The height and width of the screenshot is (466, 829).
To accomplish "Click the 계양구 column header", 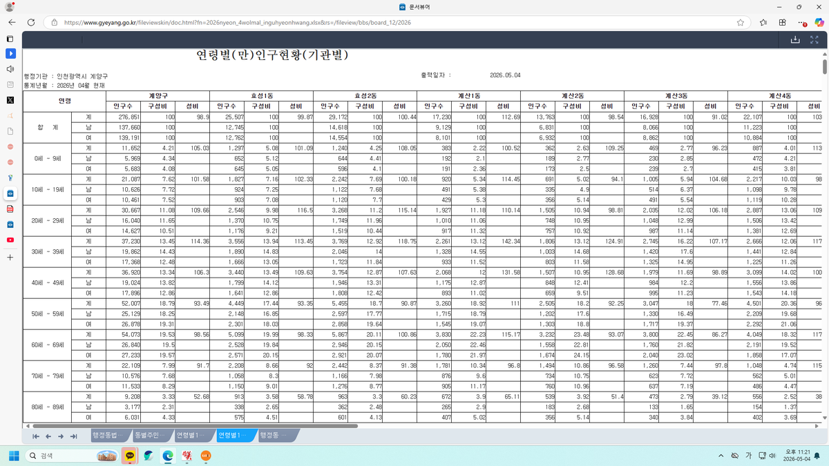I will [x=158, y=95].
